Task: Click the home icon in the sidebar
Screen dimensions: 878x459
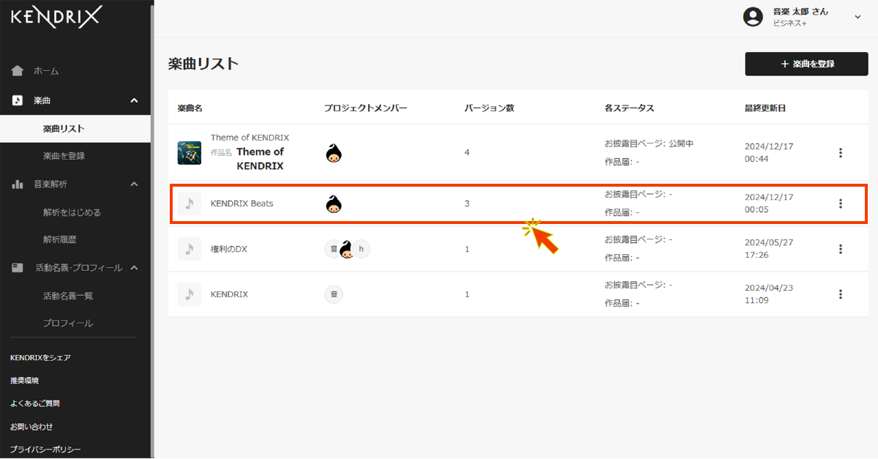Action: click(18, 71)
